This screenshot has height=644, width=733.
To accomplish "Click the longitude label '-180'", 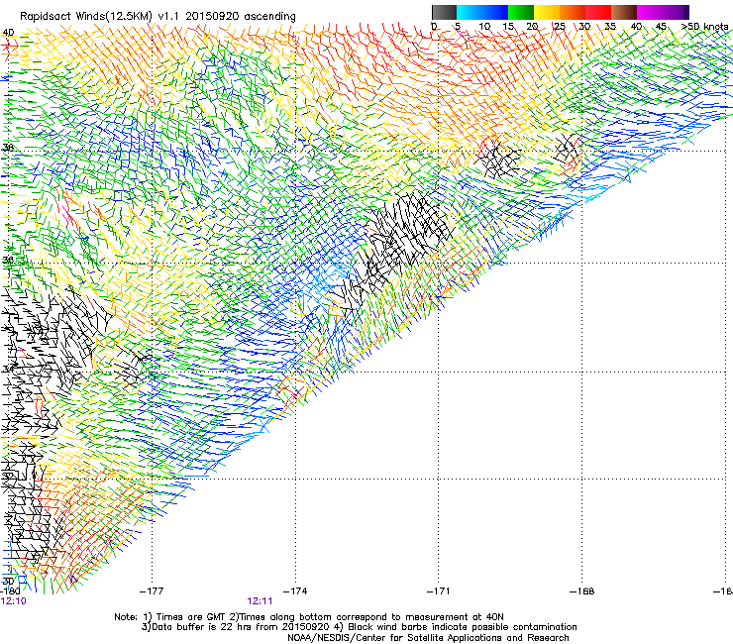I will pos(10,591).
